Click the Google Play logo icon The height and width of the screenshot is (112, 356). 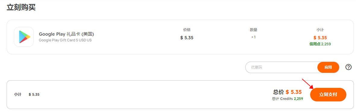pyautogui.click(x=24, y=37)
